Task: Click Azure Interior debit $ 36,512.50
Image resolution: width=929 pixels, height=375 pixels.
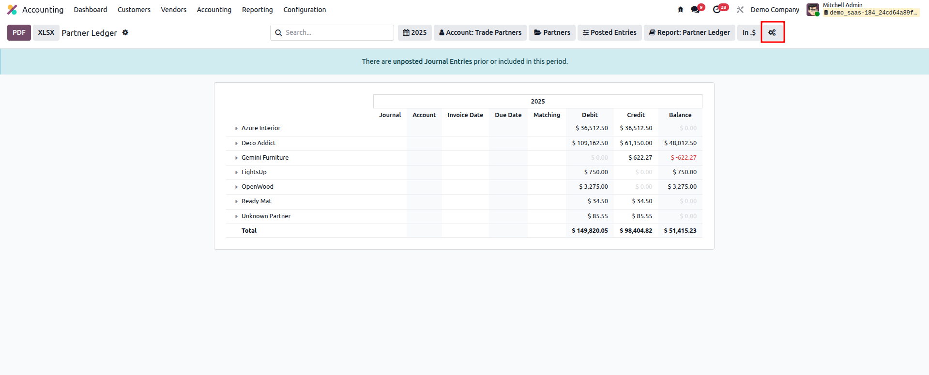Action: 592,128
